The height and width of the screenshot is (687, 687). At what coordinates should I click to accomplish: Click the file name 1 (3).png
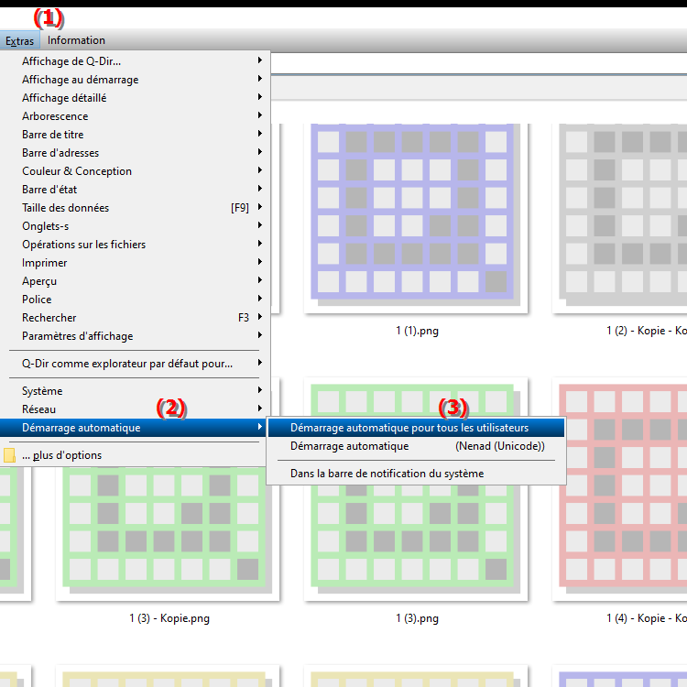click(417, 618)
